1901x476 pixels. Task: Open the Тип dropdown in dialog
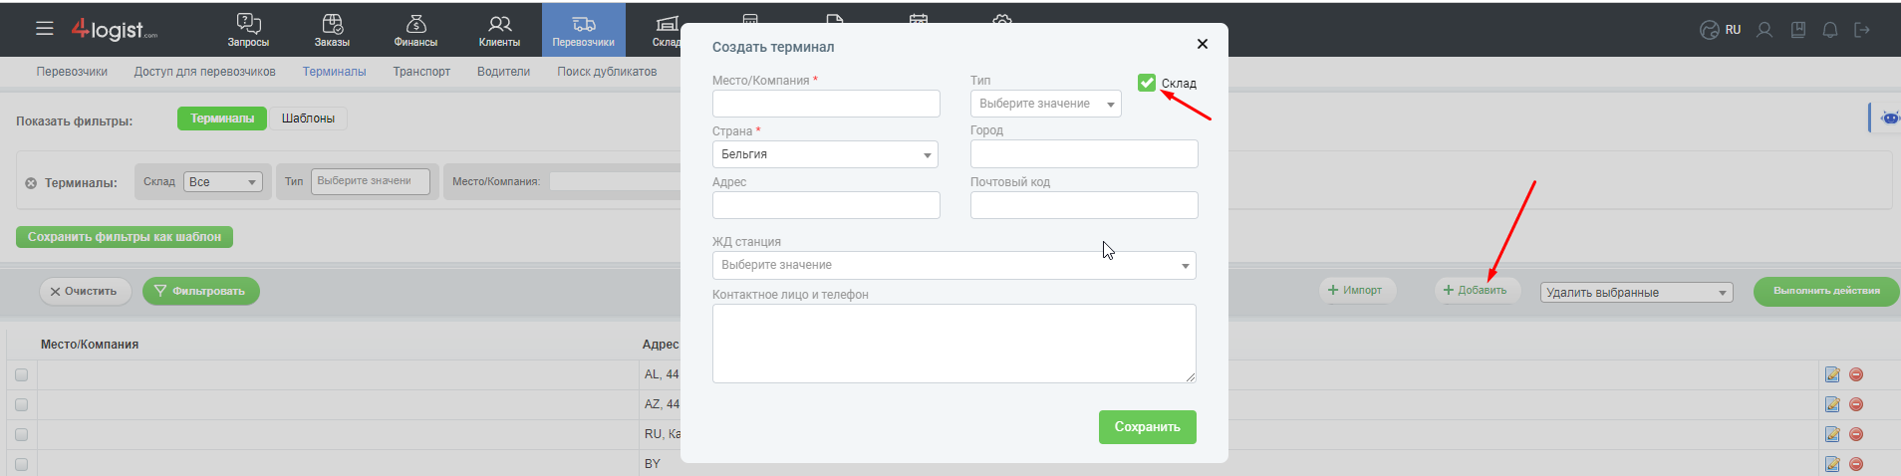[1046, 104]
